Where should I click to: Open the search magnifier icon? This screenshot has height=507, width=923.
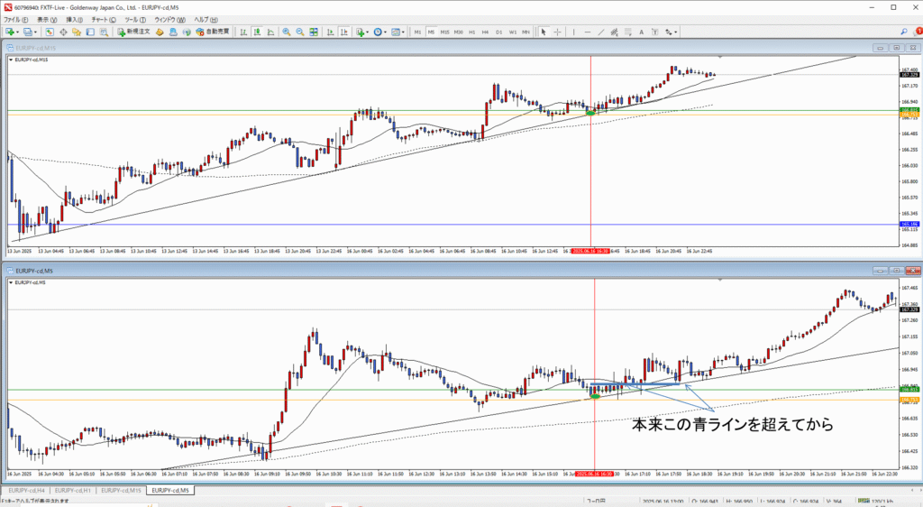[903, 32]
